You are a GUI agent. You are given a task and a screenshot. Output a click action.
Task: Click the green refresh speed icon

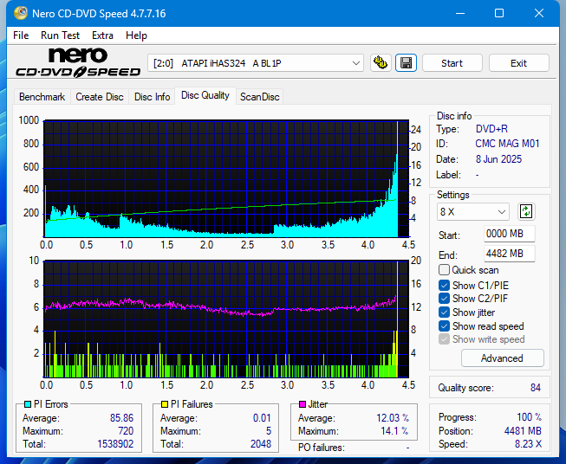click(x=525, y=211)
